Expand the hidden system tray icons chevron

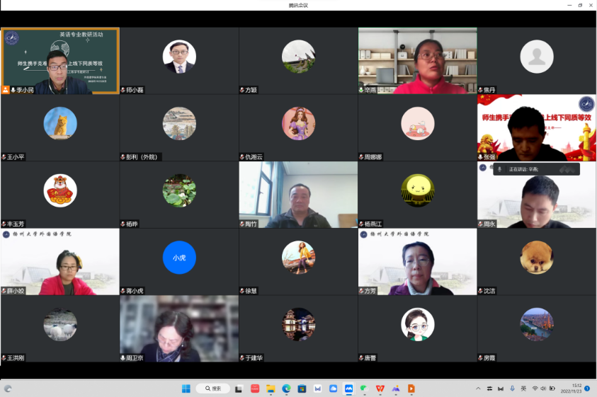click(479, 389)
